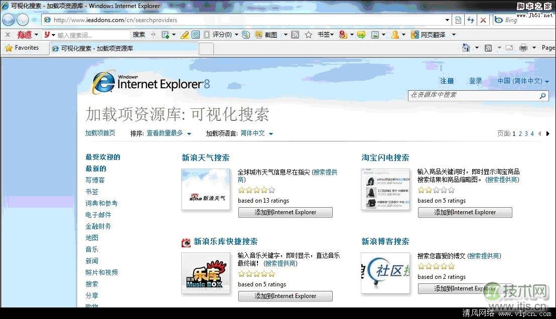Click the 新浪乐库 Music Box thumbnail
The height and width of the screenshot is (319, 556).
tap(206, 273)
